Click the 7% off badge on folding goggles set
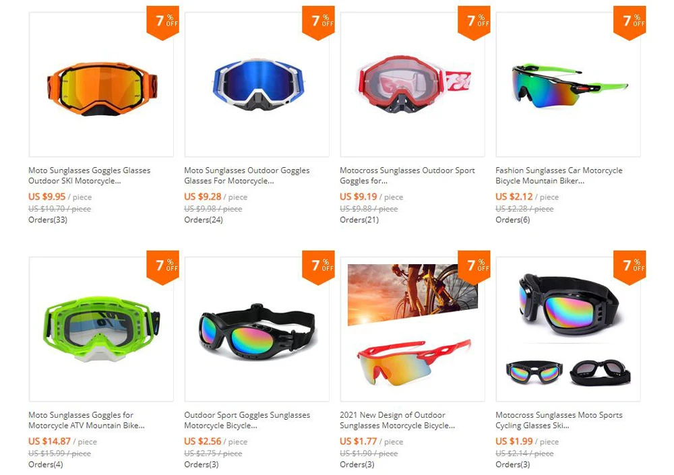The height and width of the screenshot is (475, 674). click(630, 267)
